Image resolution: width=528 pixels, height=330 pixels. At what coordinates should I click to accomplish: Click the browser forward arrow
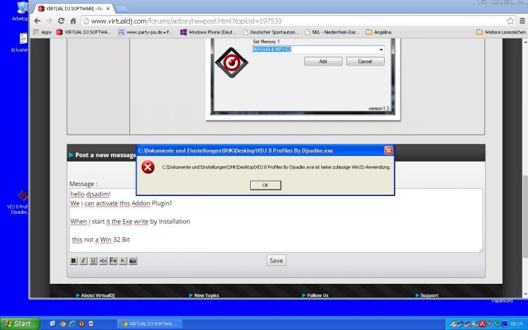click(x=49, y=21)
